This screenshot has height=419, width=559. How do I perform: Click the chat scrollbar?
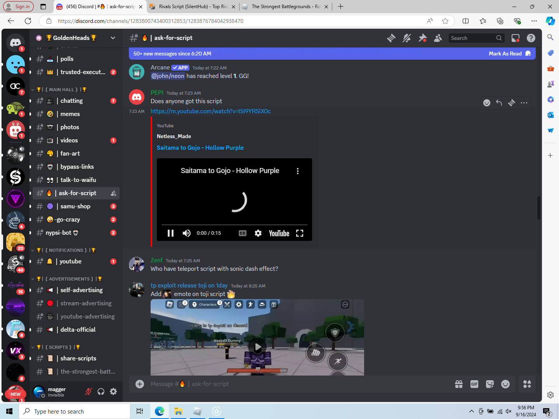[x=538, y=208]
